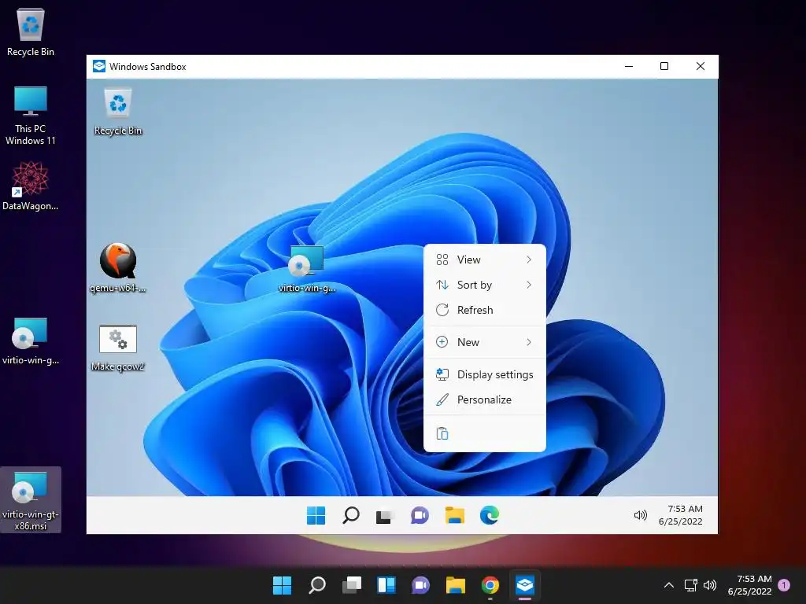This screenshot has height=604, width=806.
Task: Select qemu-w64 installer icon in Sandbox
Action: coord(118,267)
